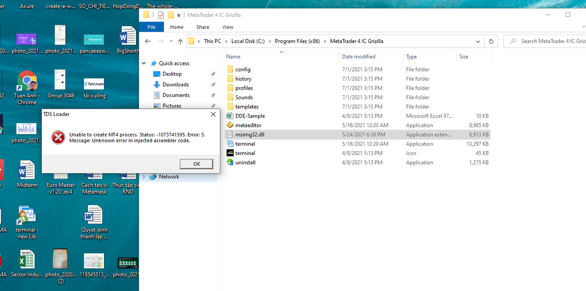
Task: Select the profiles folder icon
Action: pos(230,88)
